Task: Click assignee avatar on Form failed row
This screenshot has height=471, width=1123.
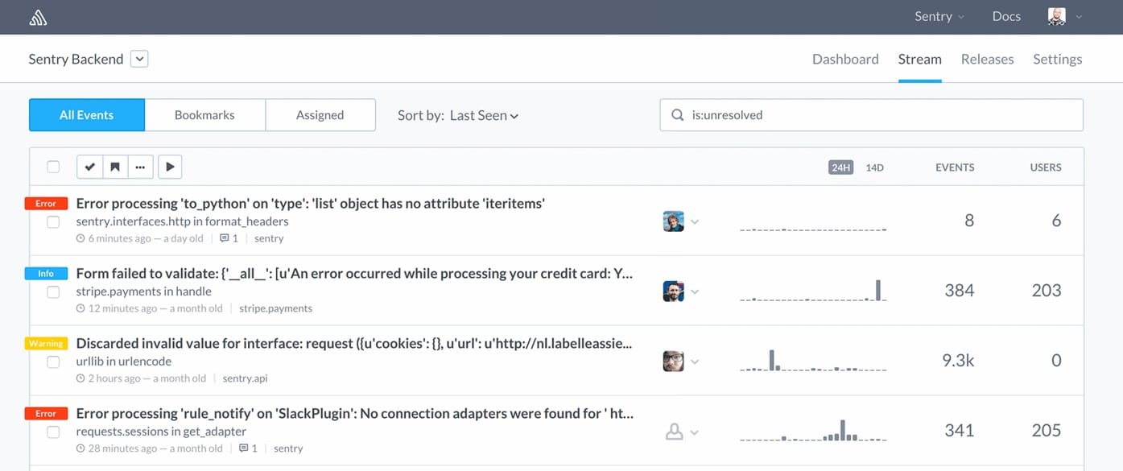Action: click(x=674, y=291)
